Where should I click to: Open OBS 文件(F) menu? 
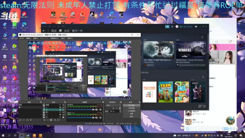[22, 38]
